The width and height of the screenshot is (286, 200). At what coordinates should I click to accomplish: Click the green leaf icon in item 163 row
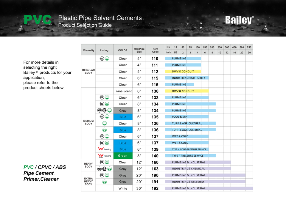coord(109,169)
